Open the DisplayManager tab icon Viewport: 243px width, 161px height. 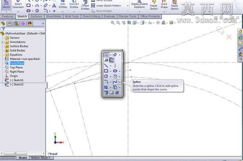pyautogui.click(x=30, y=24)
